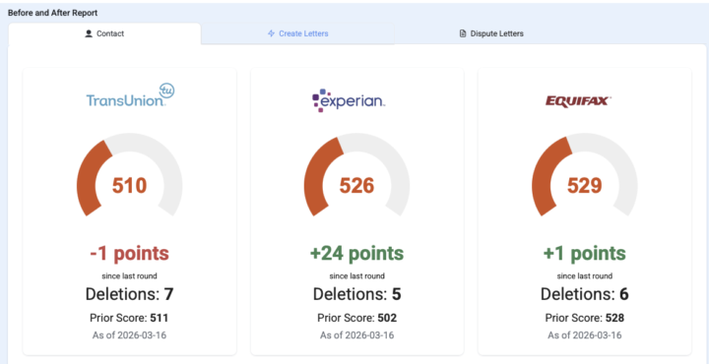709x364 pixels.
Task: Click "Prior Score: 511" text
Action: 129,318
